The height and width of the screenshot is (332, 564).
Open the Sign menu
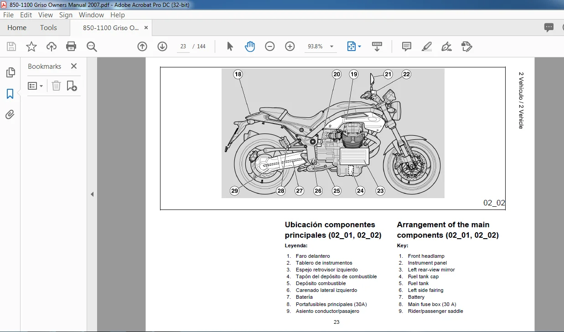pyautogui.click(x=66, y=15)
